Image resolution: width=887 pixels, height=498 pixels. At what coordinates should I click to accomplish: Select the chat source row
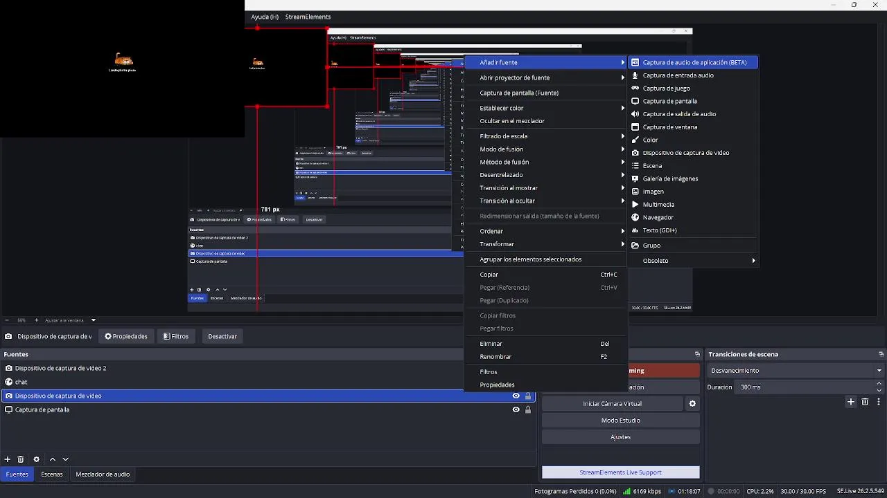tap(267, 382)
